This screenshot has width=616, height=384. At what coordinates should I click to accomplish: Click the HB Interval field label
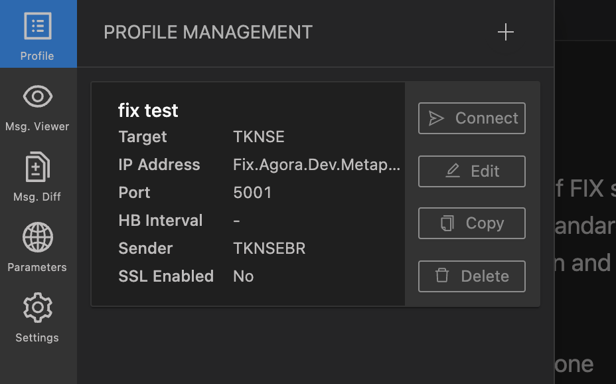160,221
